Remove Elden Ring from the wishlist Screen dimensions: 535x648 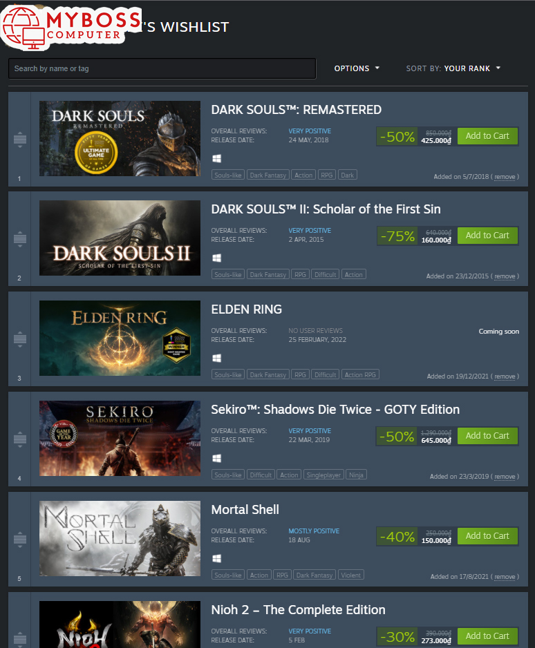pyautogui.click(x=505, y=377)
